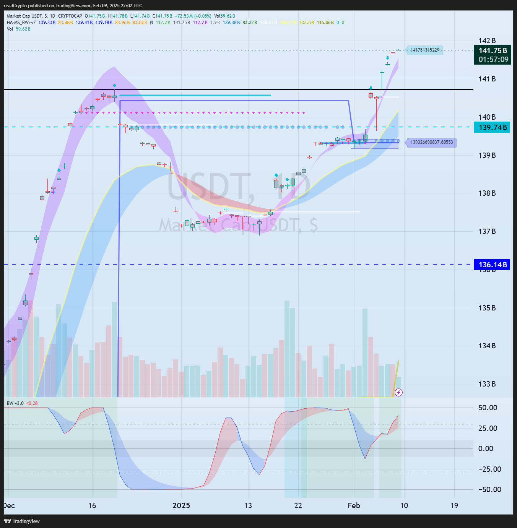Viewport: 517px width, 528px height.
Task: Click the 139326690837.60553 value callout
Action: (x=431, y=142)
